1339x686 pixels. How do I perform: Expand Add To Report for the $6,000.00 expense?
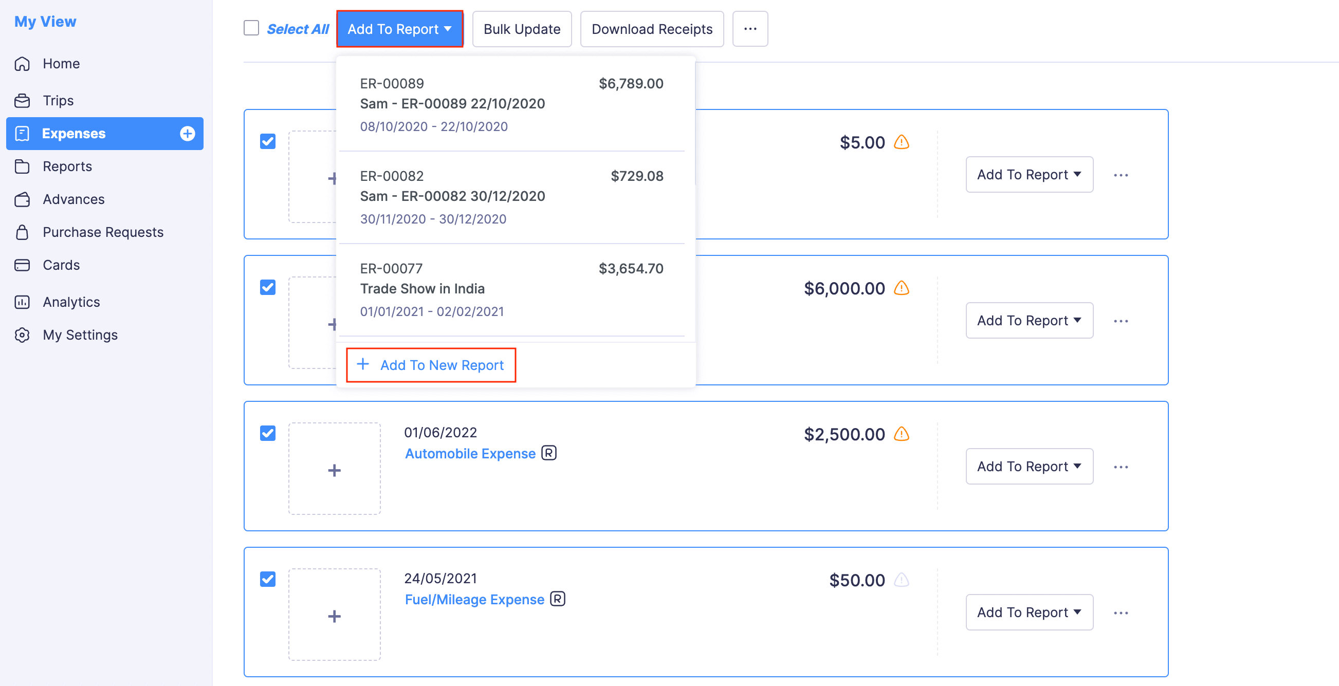pos(1029,320)
